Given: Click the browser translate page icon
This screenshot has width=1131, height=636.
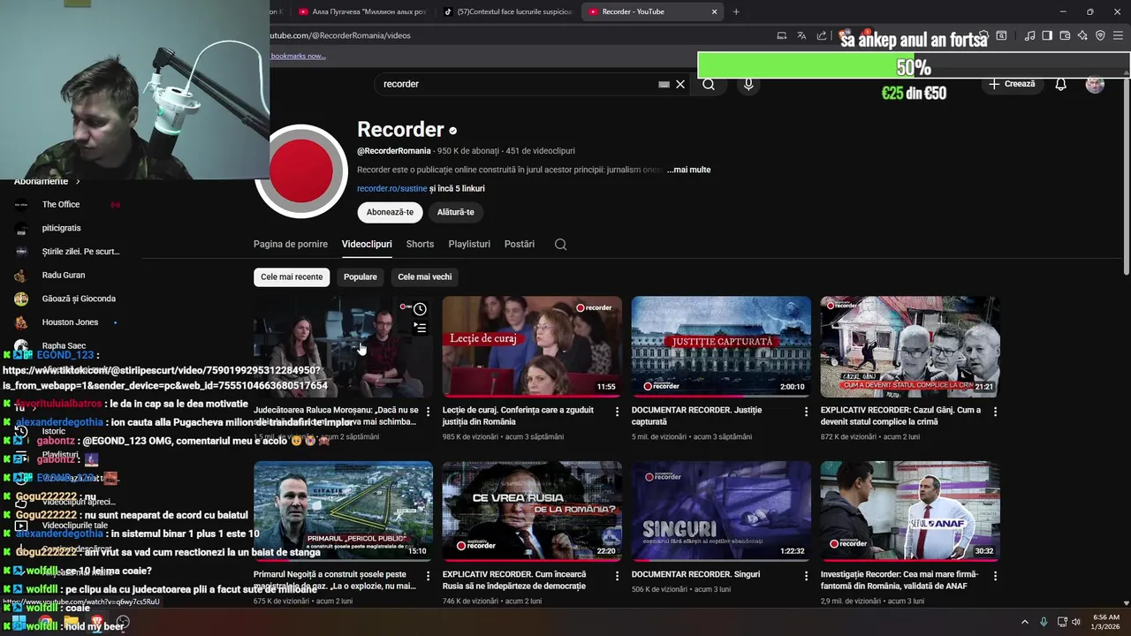Looking at the screenshot, I should [x=801, y=35].
